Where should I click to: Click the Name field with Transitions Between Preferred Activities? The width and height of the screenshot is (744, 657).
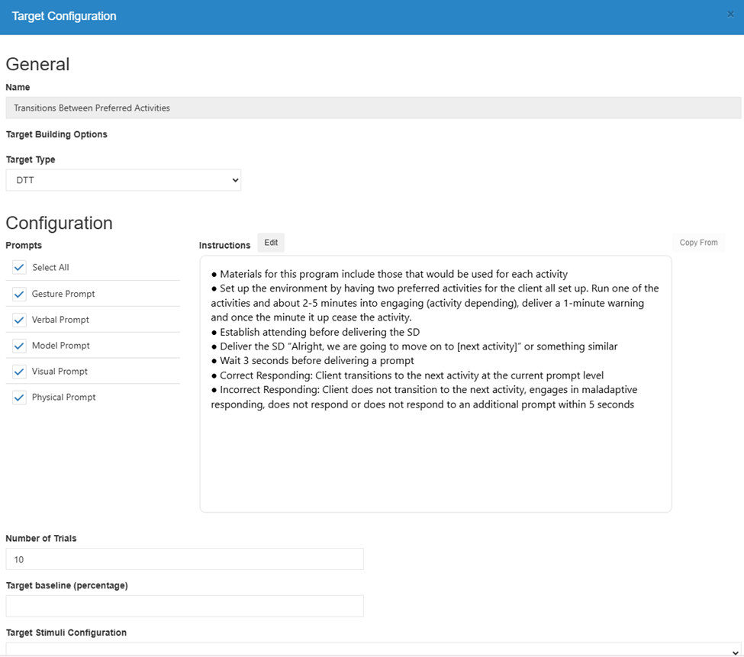[x=373, y=108]
